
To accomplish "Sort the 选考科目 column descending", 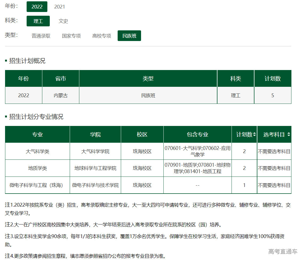I will pos(289,136).
